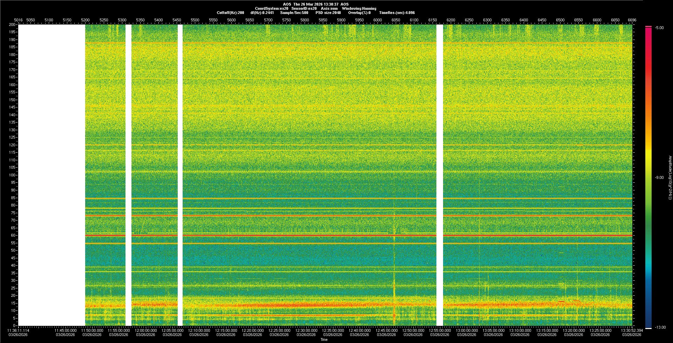Screen dimensions: 673x343
Task: Click the 13:30:52.394 end time label
Action: pyautogui.click(x=632, y=330)
